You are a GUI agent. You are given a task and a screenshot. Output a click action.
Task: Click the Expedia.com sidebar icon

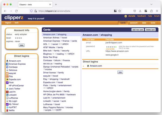click(x=7, y=79)
